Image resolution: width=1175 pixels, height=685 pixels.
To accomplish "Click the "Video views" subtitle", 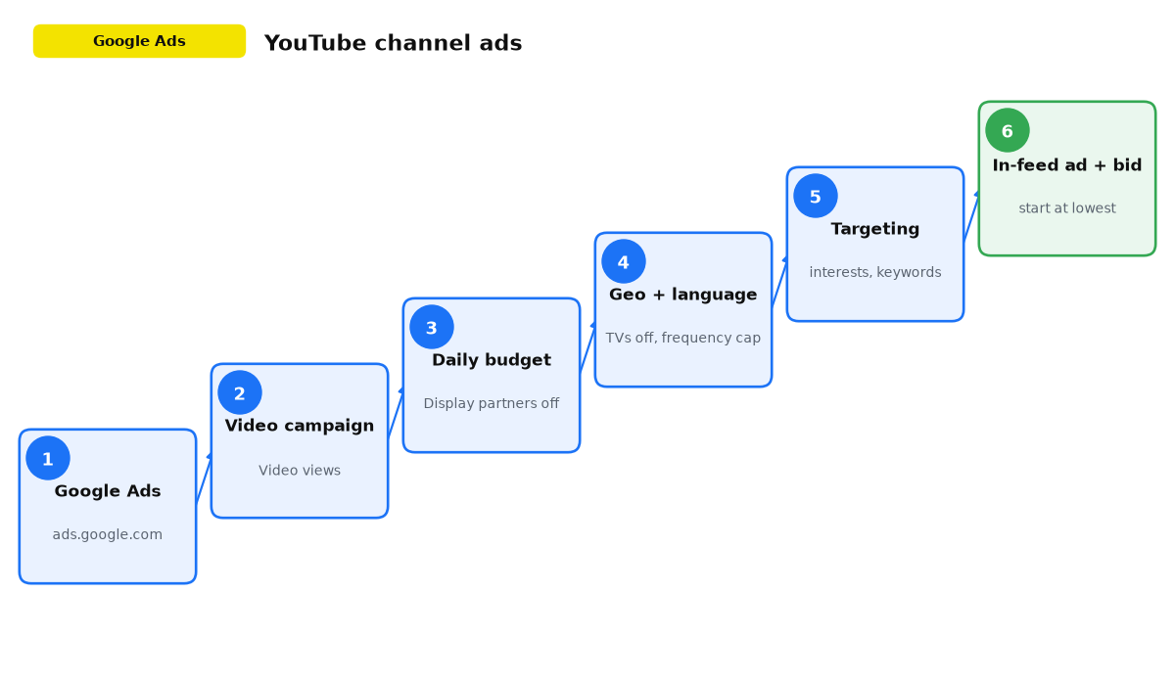I will tap(300, 471).
